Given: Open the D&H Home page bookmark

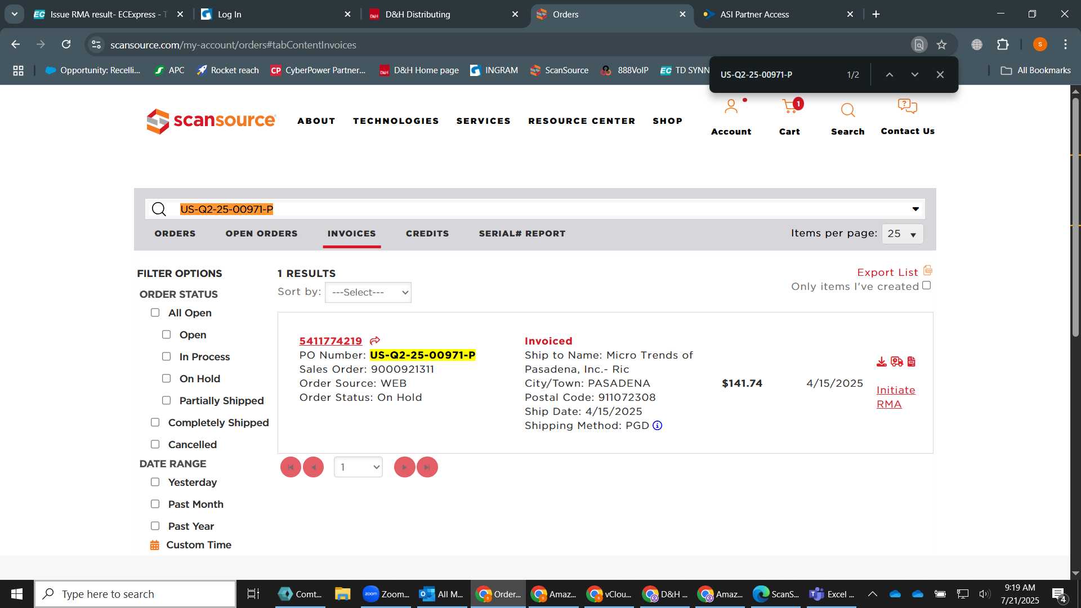Looking at the screenshot, I should coord(419,70).
